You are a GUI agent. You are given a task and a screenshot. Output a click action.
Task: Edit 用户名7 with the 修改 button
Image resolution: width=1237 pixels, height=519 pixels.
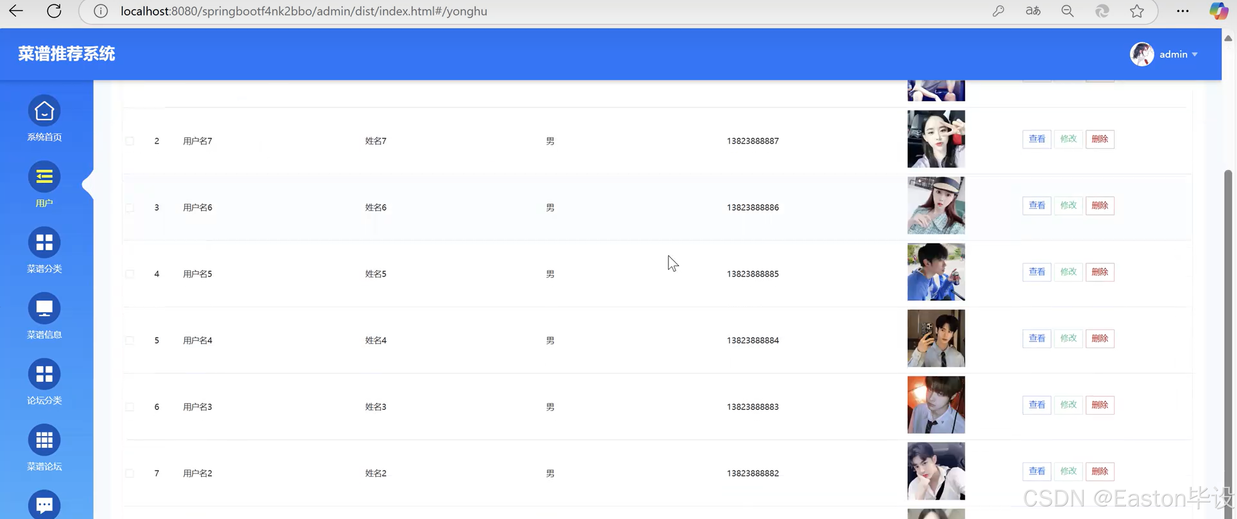(1068, 139)
